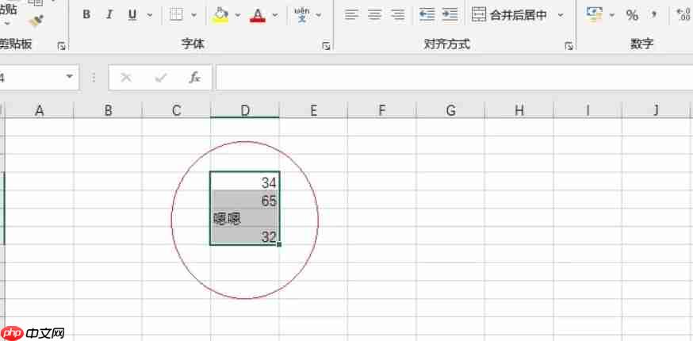This screenshot has width=693, height=341.
Task: Select cell containing 嗯嗯
Action: (x=245, y=217)
